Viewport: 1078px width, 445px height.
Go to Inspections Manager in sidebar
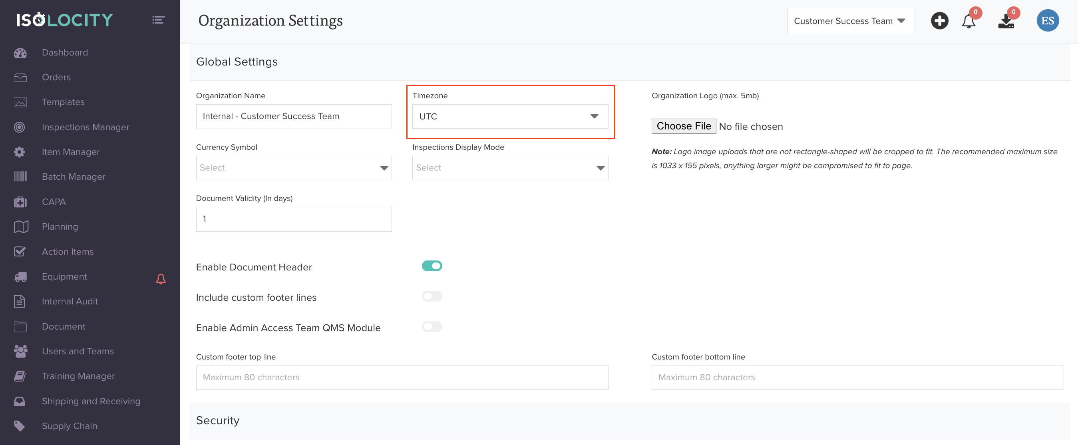click(86, 127)
